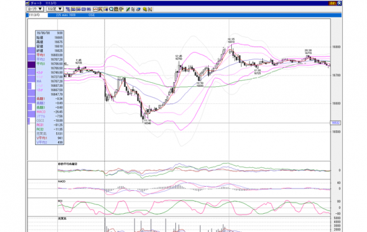This screenshot has width=367, height=232.
Task: Click the MACD sub-chart label
Action: [x=62, y=181]
